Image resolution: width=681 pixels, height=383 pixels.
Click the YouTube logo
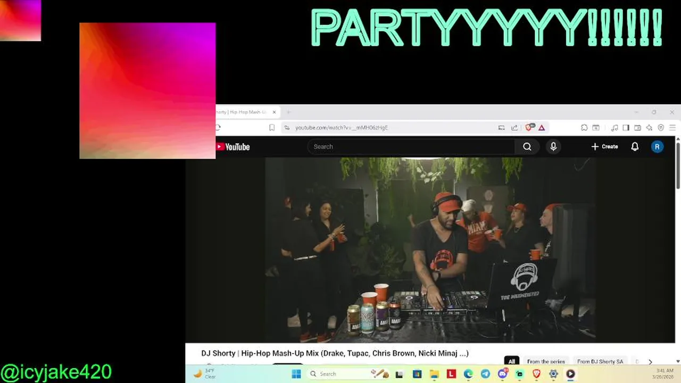click(232, 147)
